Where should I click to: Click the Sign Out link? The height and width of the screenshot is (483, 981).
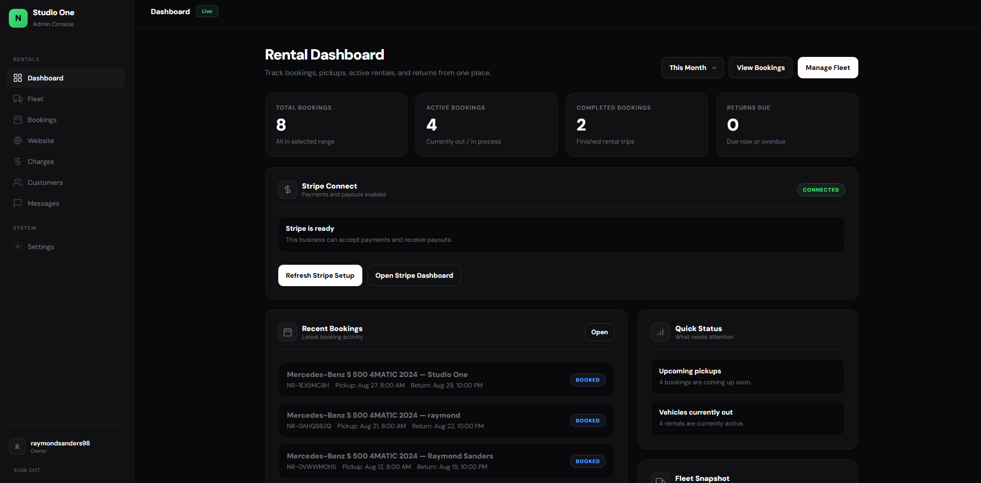(27, 470)
